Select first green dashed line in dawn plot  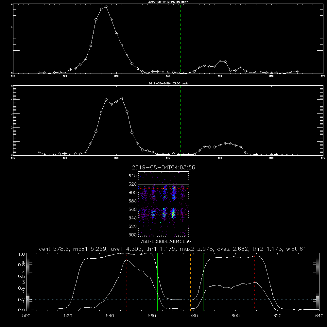104,39
